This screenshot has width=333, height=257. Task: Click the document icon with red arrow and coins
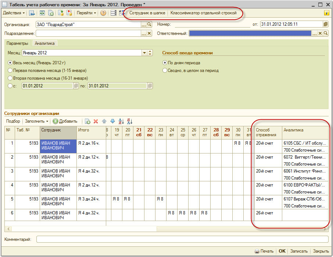(x=69, y=13)
